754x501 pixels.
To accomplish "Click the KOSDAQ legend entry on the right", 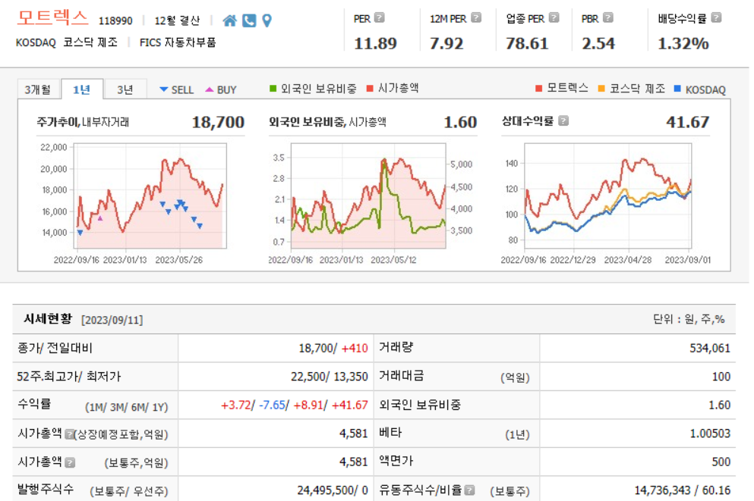I will [x=706, y=89].
